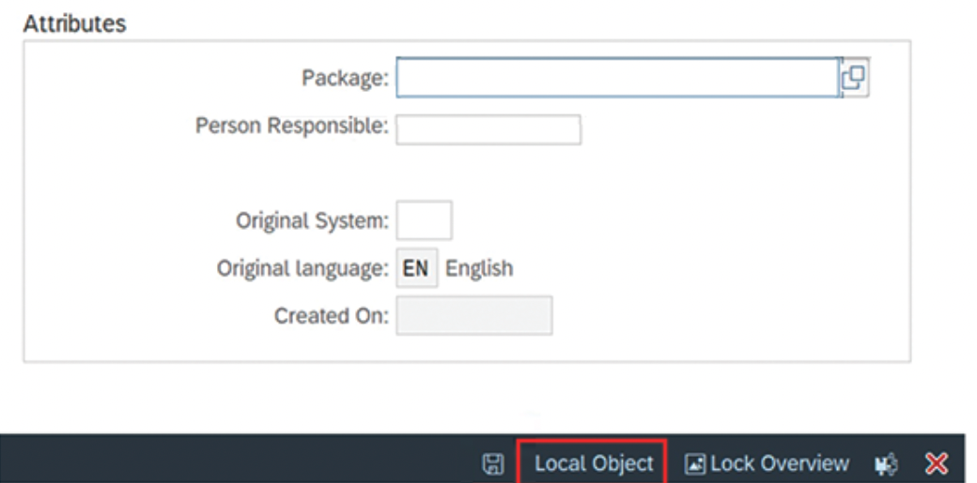Image resolution: width=977 pixels, height=483 pixels.
Task: Click the Original language label
Action: [302, 269]
